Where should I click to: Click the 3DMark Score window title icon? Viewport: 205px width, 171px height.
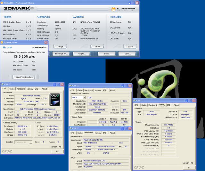[x=2, y=42]
